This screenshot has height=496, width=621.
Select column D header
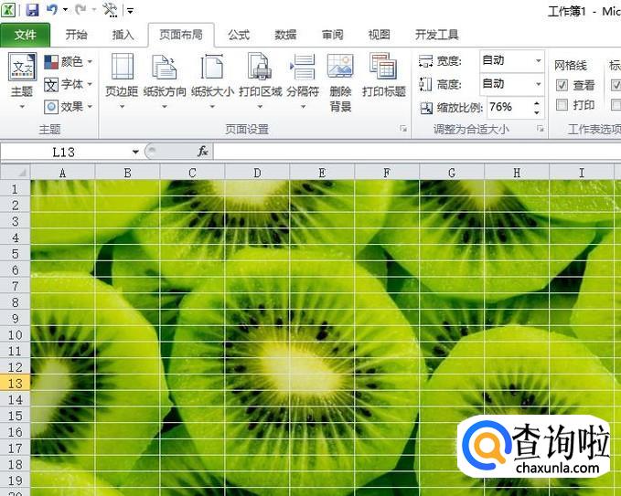click(x=257, y=173)
